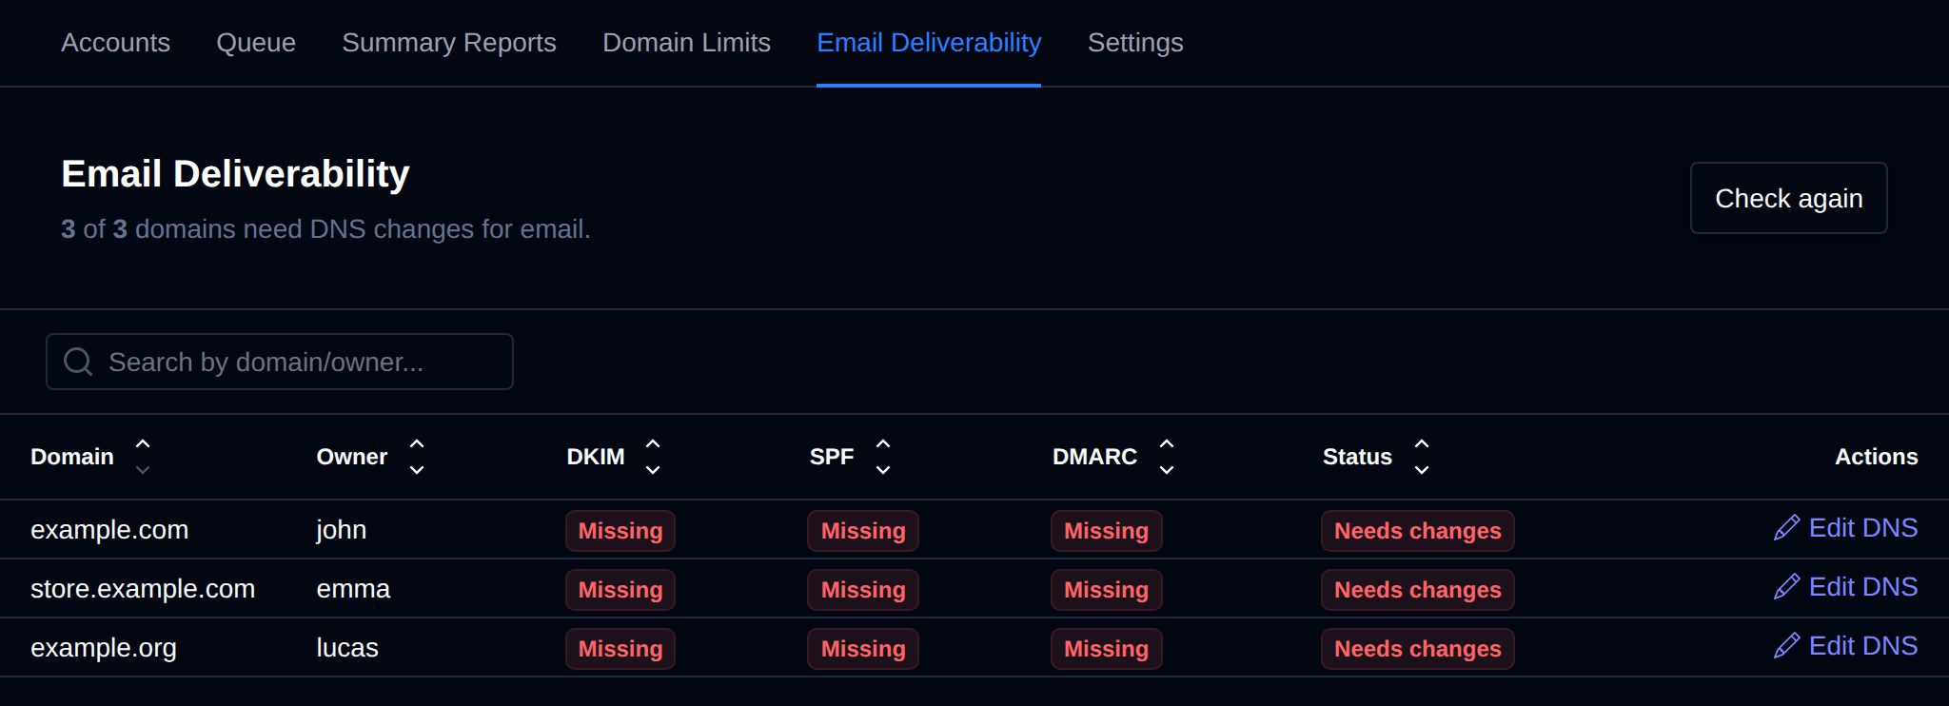Screen dimensions: 1949x706
Task: Click pencil icon in store.example.com row
Action: 1786,587
